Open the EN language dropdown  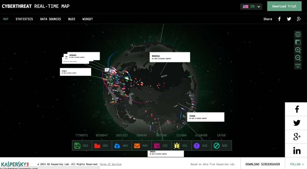251,6
